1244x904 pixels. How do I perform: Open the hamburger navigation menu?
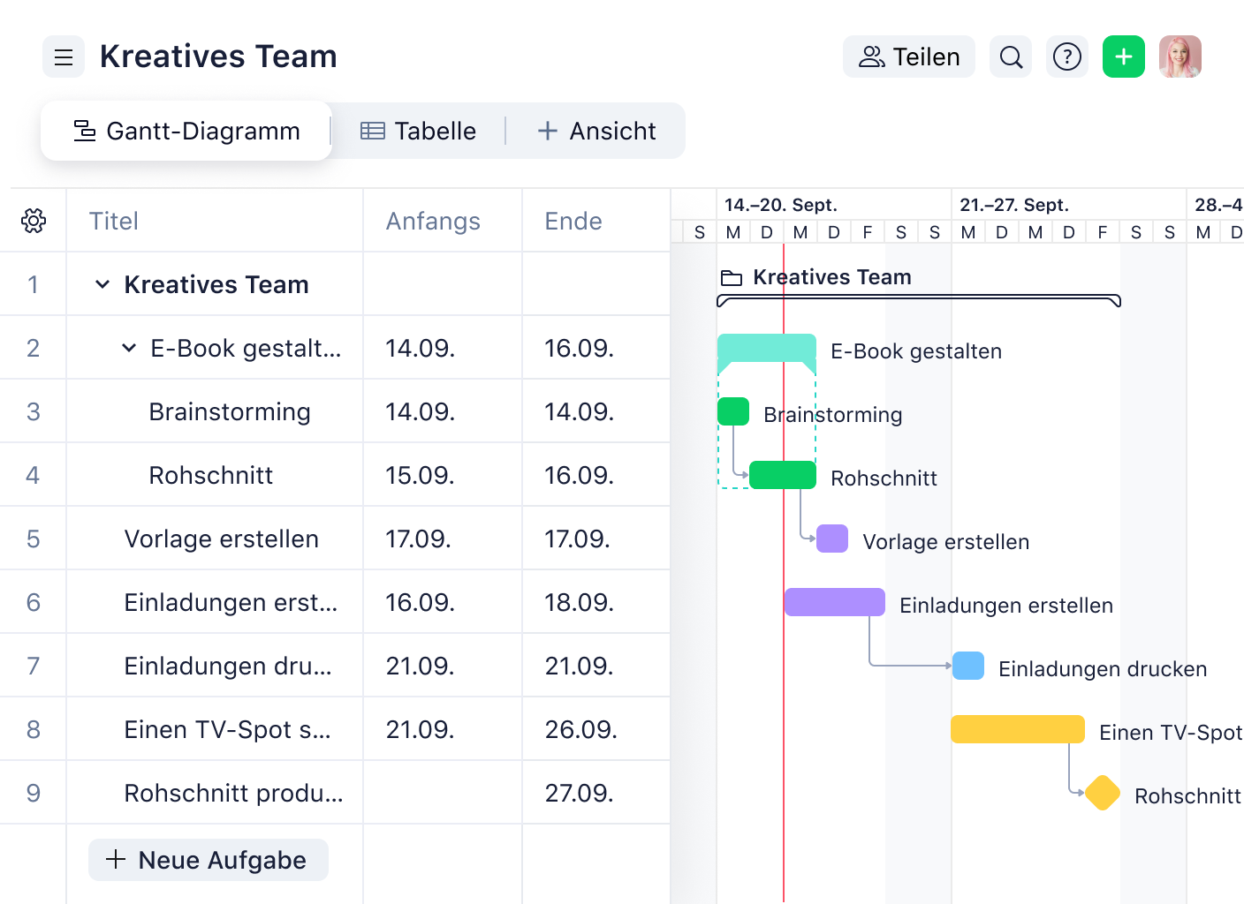point(63,56)
